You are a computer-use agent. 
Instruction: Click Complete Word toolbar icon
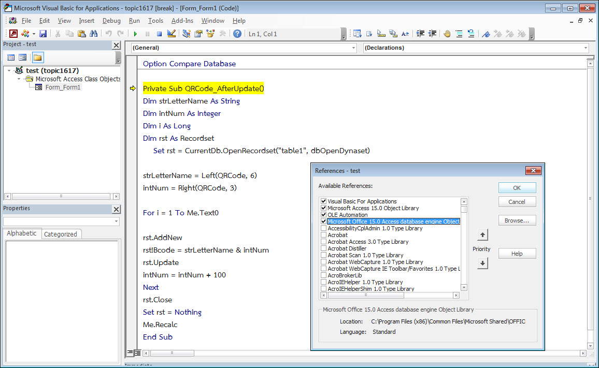point(405,34)
